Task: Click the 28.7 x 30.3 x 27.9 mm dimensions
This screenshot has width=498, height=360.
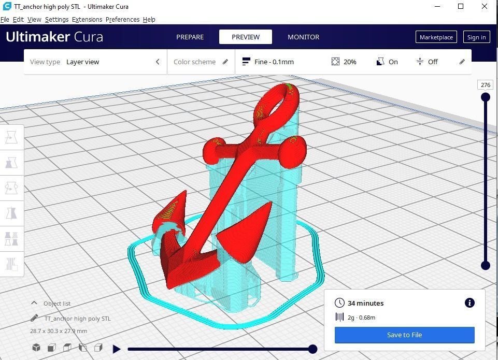Action: tap(59, 331)
